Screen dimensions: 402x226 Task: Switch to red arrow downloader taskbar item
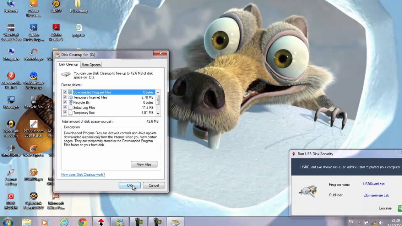point(101,222)
